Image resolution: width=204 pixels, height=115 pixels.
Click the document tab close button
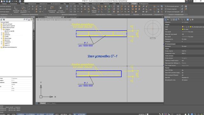[63, 17]
